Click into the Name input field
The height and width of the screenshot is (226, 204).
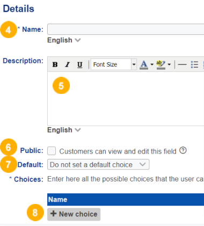coord(126,29)
